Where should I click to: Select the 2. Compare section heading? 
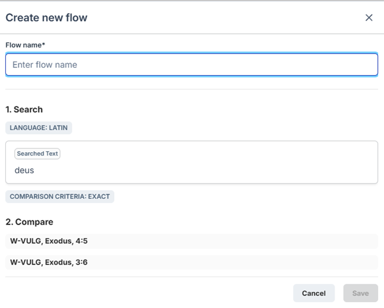29,222
